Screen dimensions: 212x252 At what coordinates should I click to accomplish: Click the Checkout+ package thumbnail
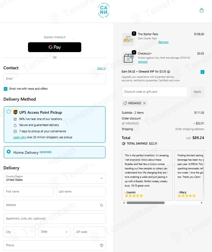(128, 58)
